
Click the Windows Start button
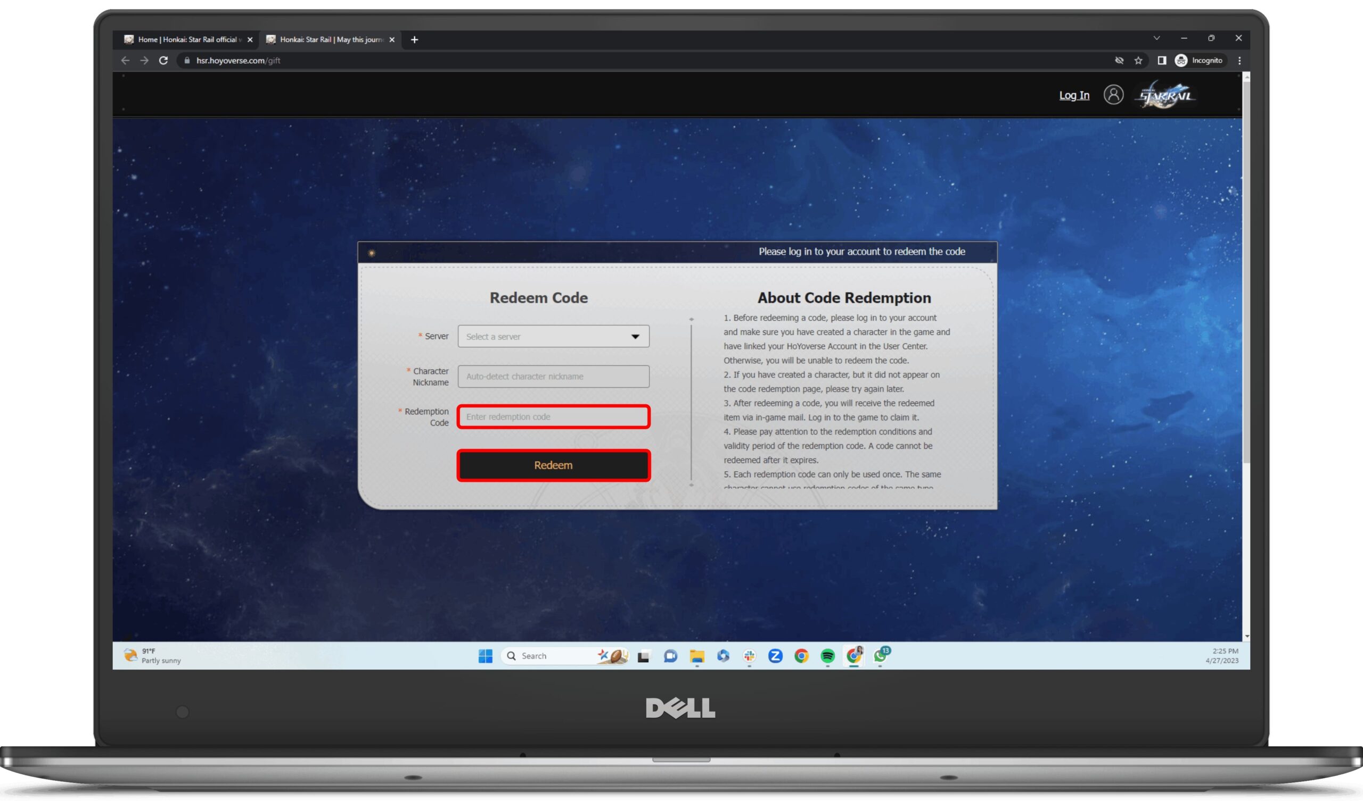click(485, 656)
